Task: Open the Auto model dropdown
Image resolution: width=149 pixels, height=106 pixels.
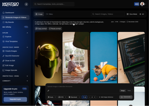Action: (52, 97)
